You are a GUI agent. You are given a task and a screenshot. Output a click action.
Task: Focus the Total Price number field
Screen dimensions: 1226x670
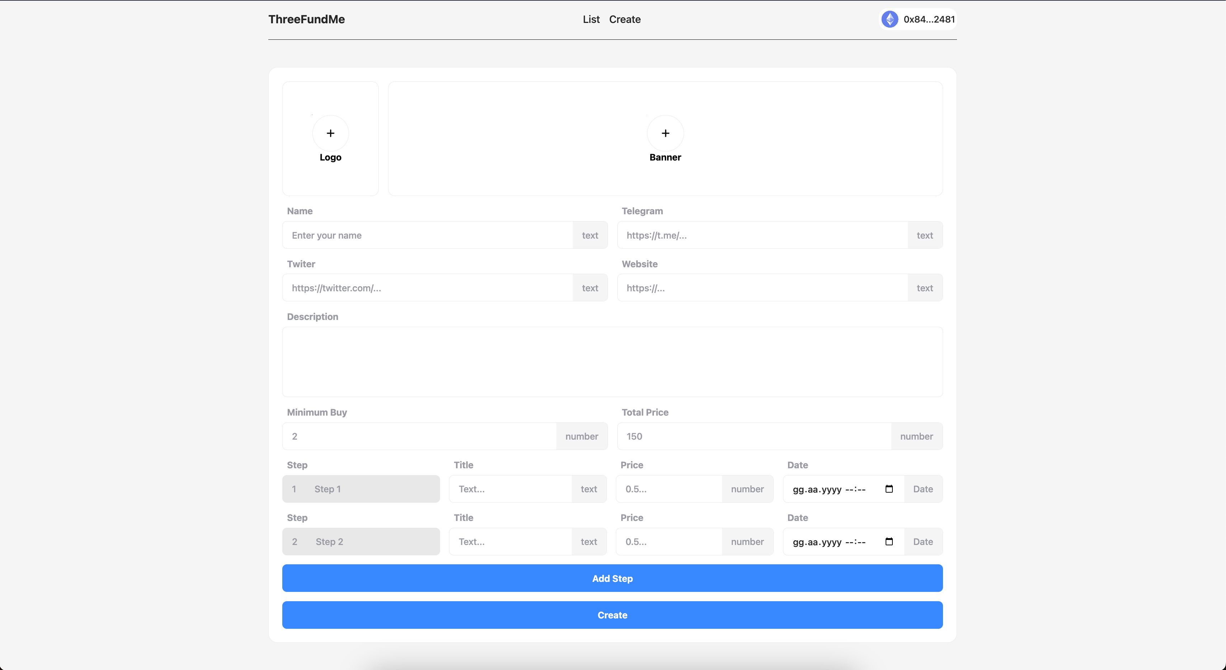[x=754, y=436]
